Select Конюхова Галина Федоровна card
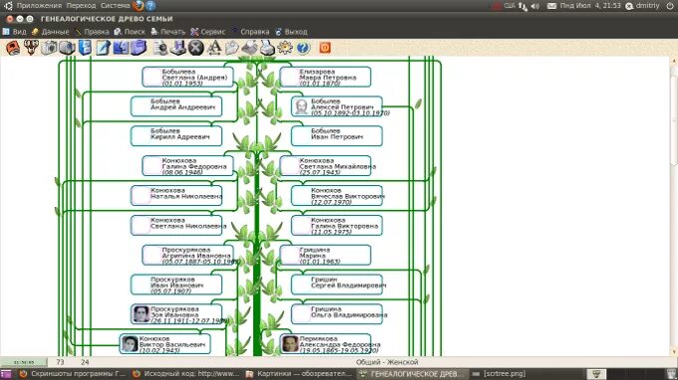Viewport: 678px width, 380px height. (187, 166)
